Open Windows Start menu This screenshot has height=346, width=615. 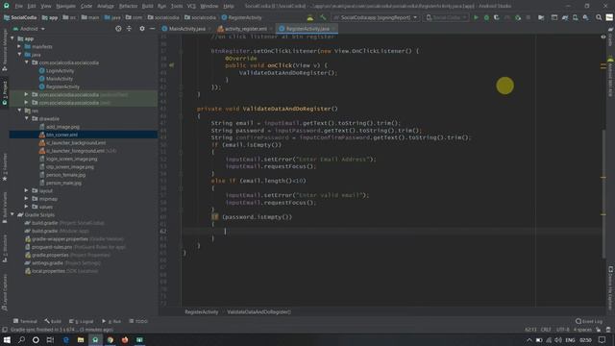click(x=7, y=339)
